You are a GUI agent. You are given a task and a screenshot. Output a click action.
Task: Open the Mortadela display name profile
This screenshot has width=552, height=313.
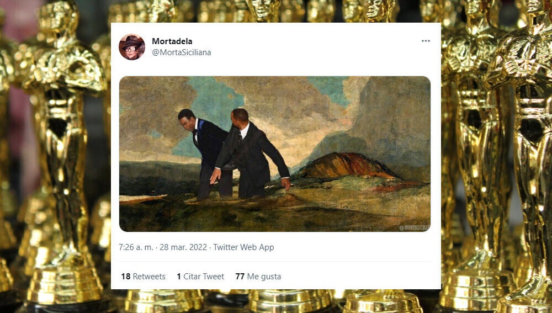point(172,41)
